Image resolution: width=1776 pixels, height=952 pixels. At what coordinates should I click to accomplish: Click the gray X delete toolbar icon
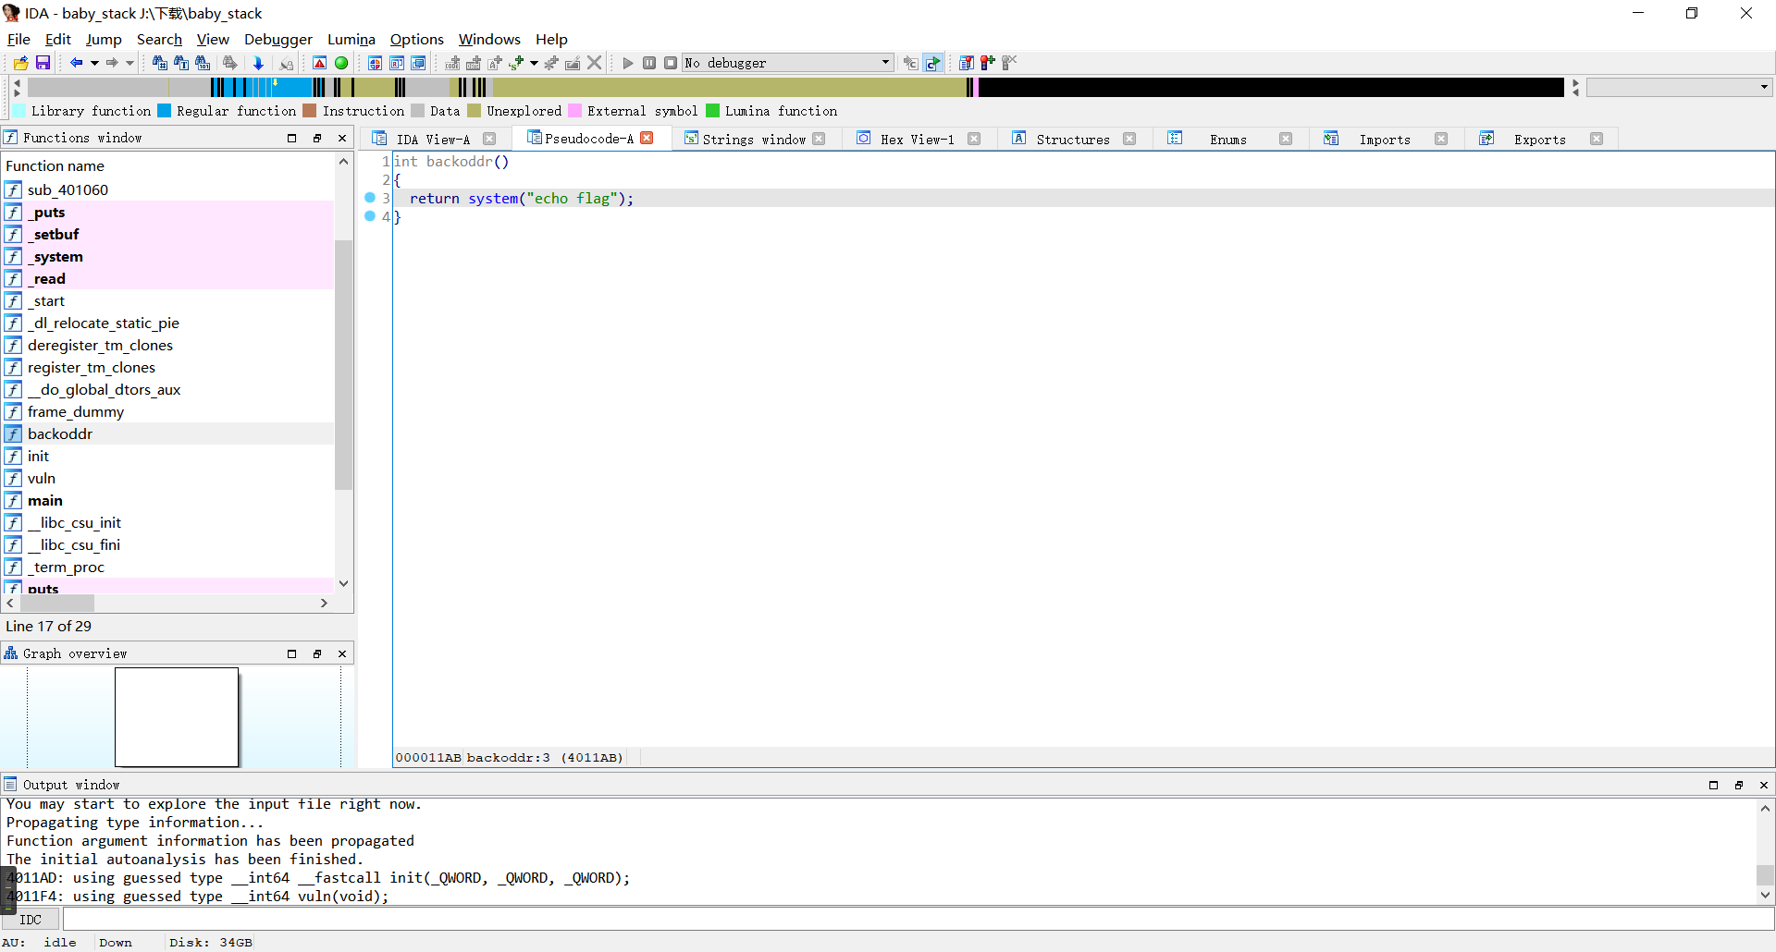tap(595, 63)
